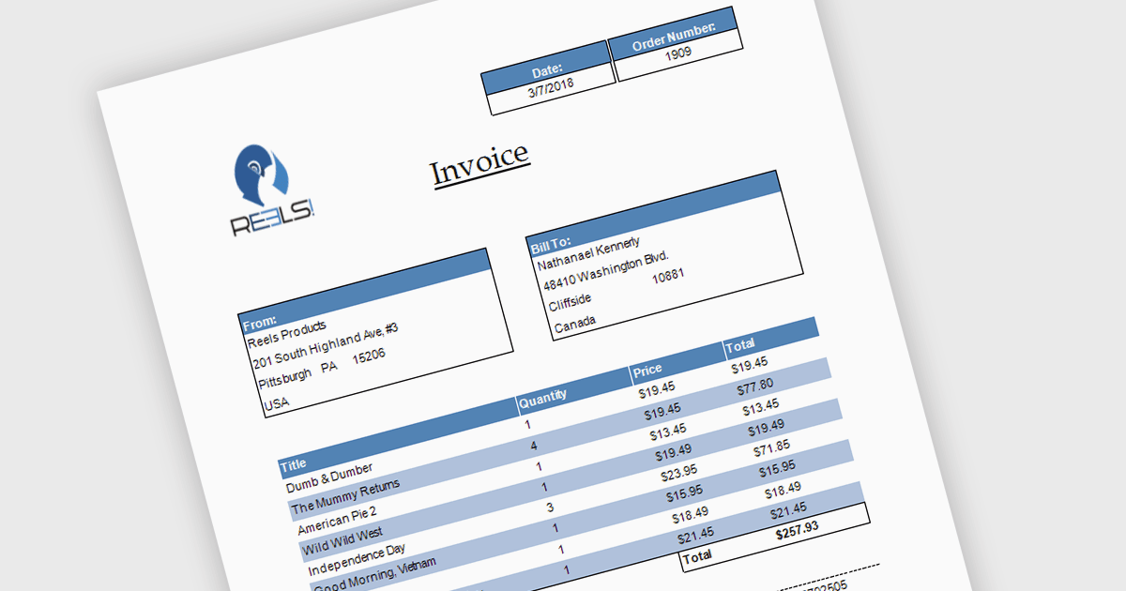1126x591 pixels.
Task: Select zip code 15206
Action: click(x=369, y=357)
